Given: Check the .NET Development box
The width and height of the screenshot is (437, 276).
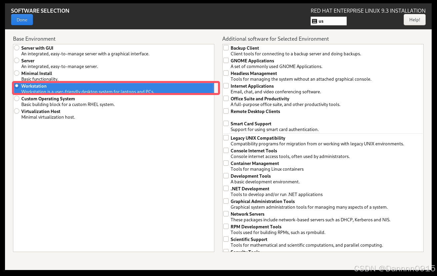Looking at the screenshot, I should coord(226,189).
